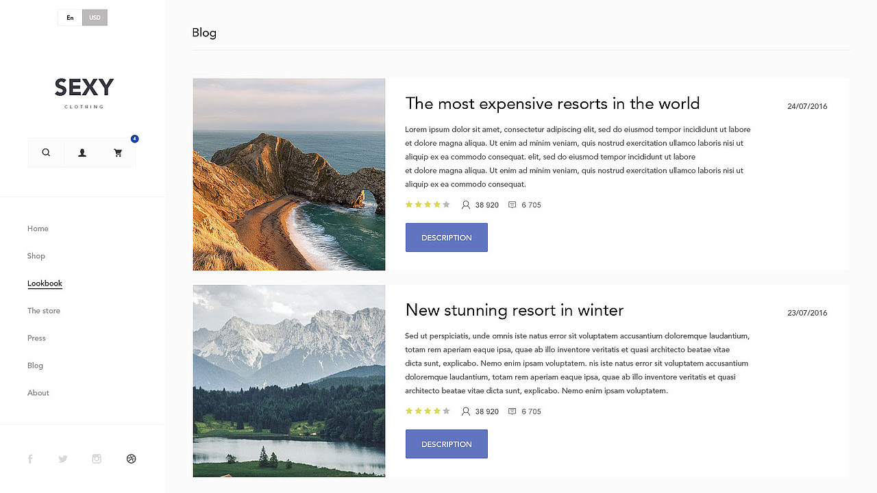Open the About menu item

[x=38, y=393]
